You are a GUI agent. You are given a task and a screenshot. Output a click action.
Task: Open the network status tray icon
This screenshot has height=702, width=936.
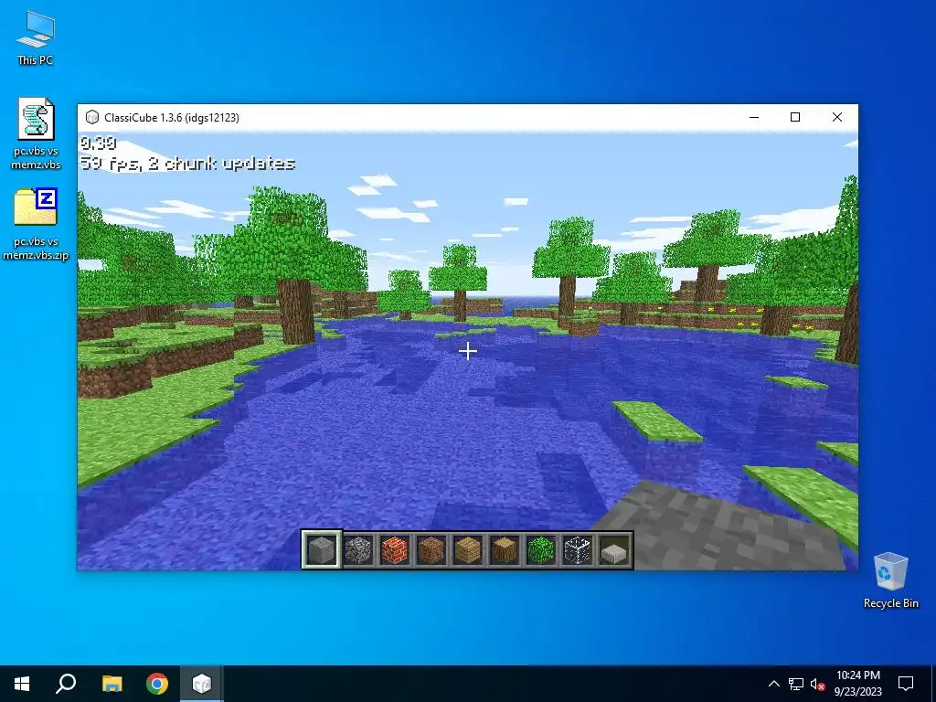[796, 684]
